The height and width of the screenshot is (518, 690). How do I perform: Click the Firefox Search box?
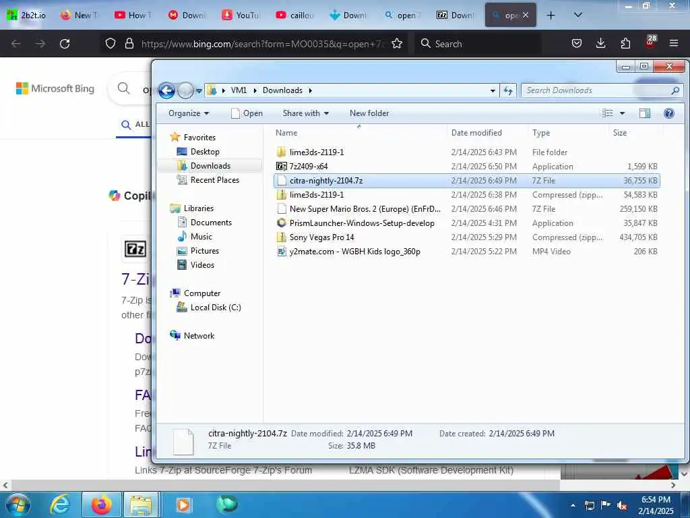478,44
